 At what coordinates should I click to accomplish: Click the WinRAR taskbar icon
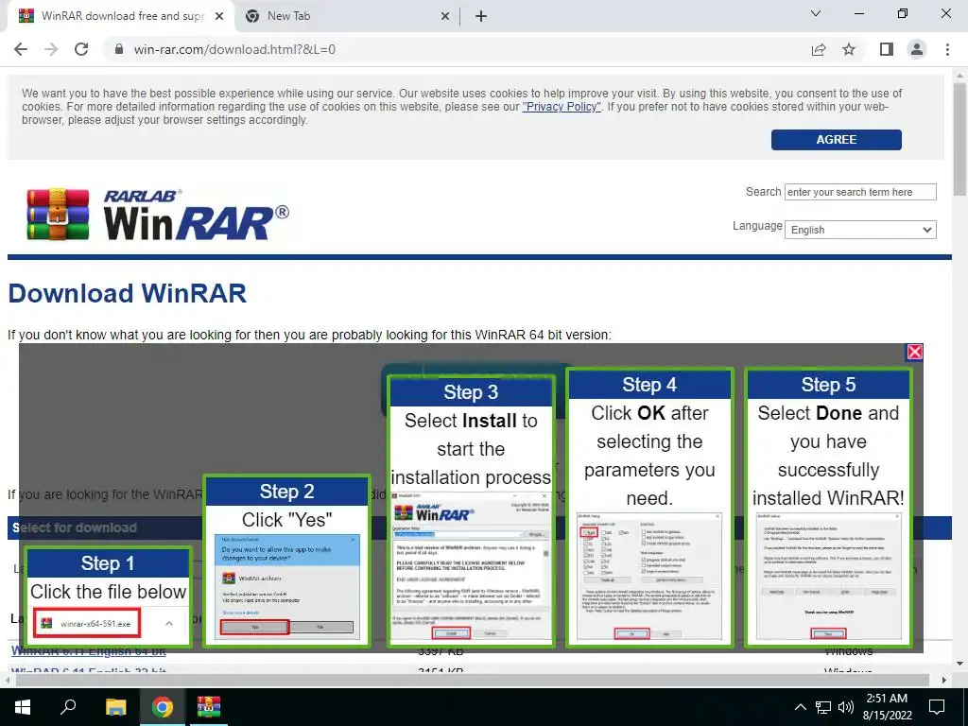coord(209,707)
